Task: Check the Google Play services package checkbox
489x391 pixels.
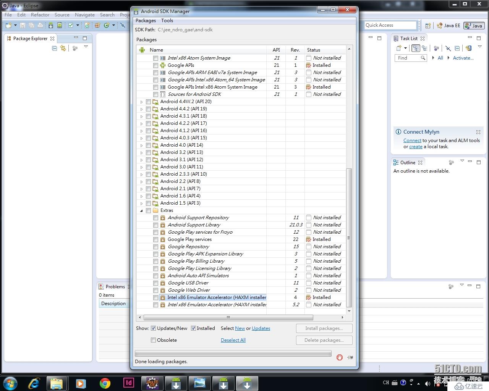Action: (155, 239)
